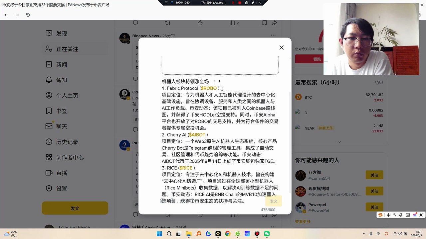Click the BTC row in 最常搜索
The image size is (426, 239).
point(339,97)
